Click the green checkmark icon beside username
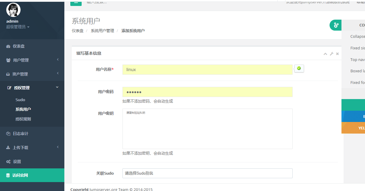365x191 pixels. 299,68
